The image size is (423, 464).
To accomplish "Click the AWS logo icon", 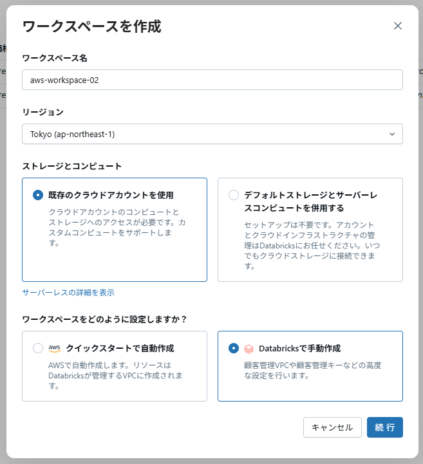I will pyautogui.click(x=55, y=348).
